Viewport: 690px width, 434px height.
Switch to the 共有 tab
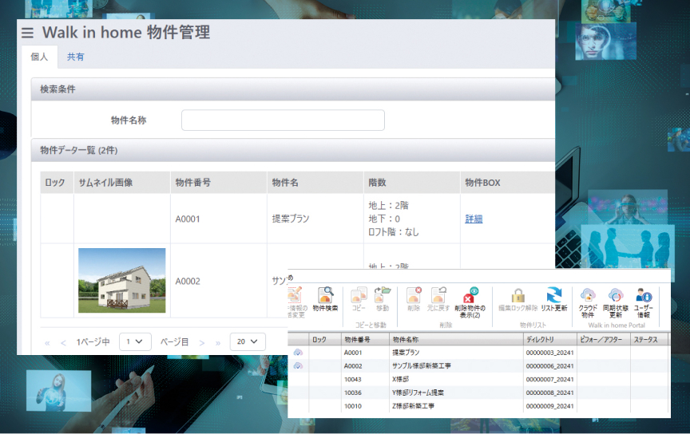[x=75, y=57]
